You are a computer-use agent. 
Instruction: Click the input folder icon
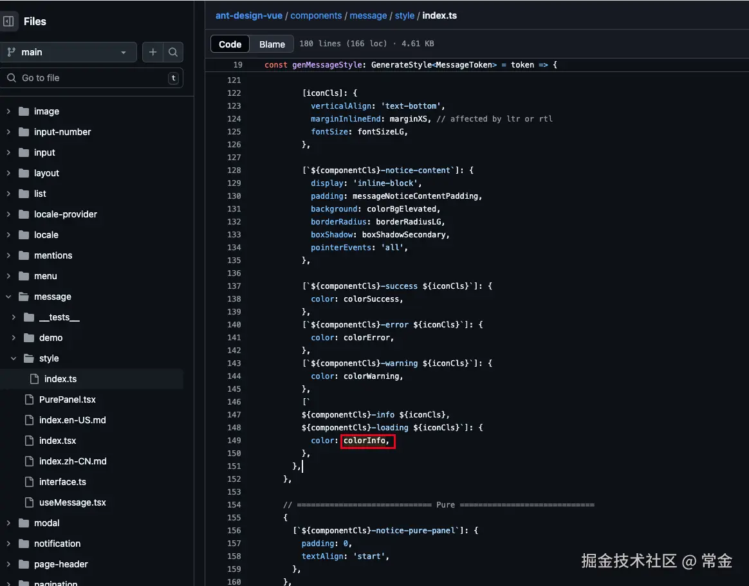point(24,152)
